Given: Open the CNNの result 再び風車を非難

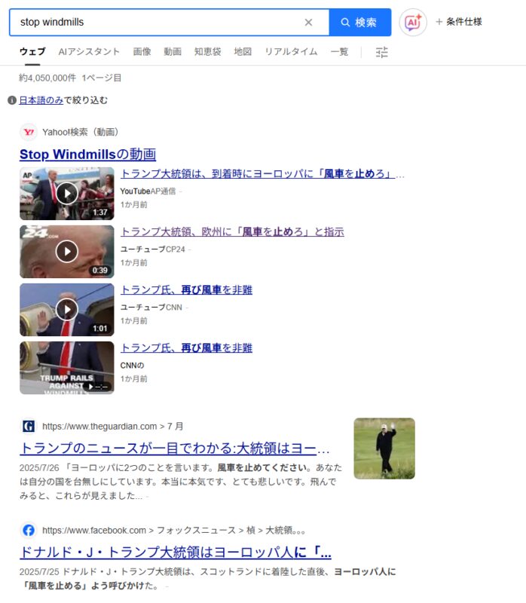Looking at the screenshot, I should [x=186, y=348].
